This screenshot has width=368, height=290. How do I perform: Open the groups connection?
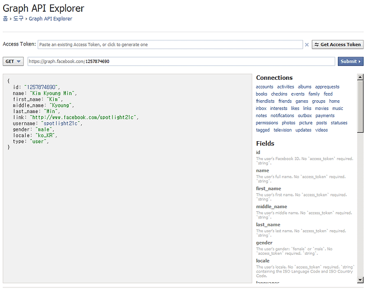[x=318, y=101]
